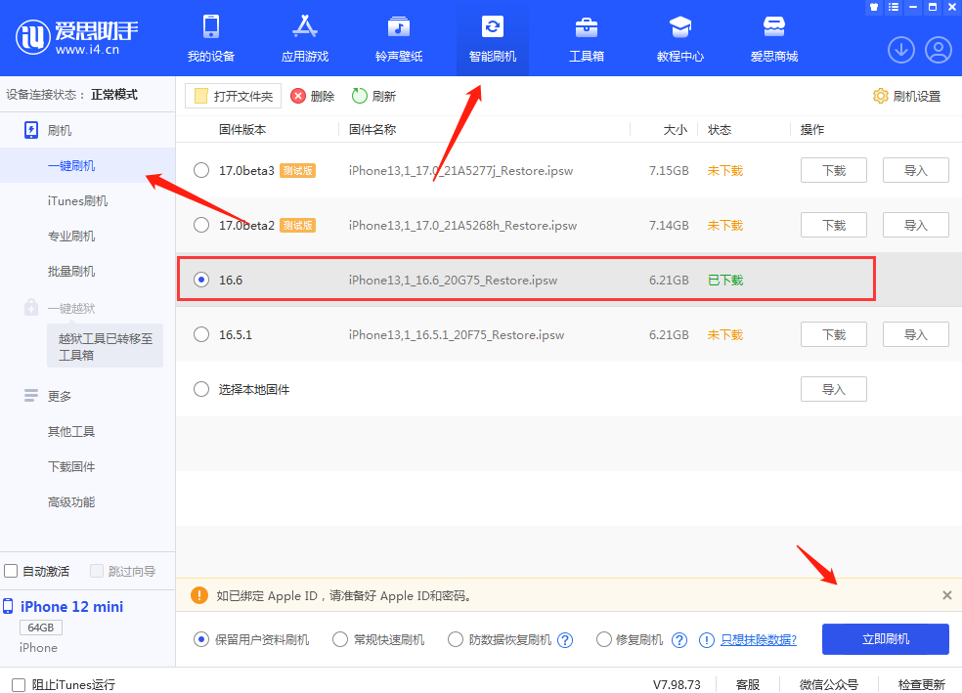Viewport: 962px width, 693px height.
Task: Select the 常规快速刷机 option
Action: 340,640
